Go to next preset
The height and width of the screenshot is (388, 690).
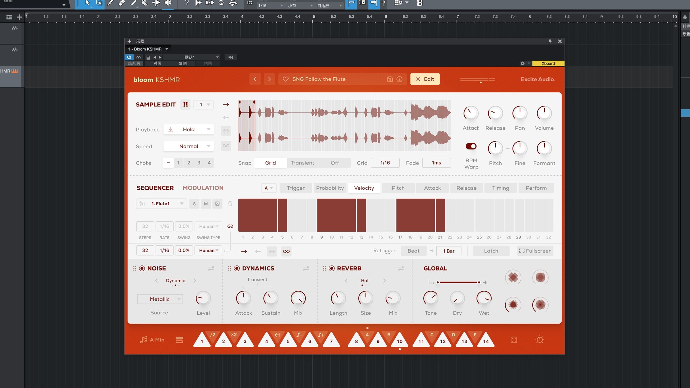270,79
